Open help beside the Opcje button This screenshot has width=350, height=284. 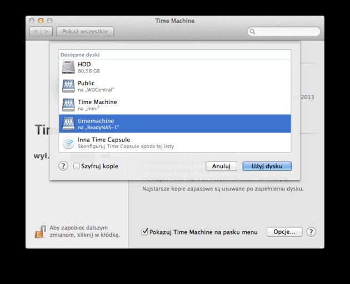tap(311, 232)
